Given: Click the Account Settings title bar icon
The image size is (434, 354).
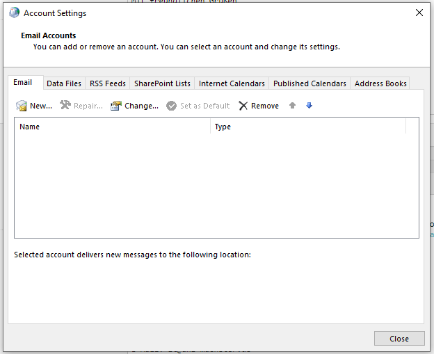Looking at the screenshot, I should tap(14, 13).
